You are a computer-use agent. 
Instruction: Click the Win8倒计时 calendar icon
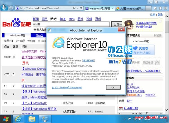pos(121,108)
